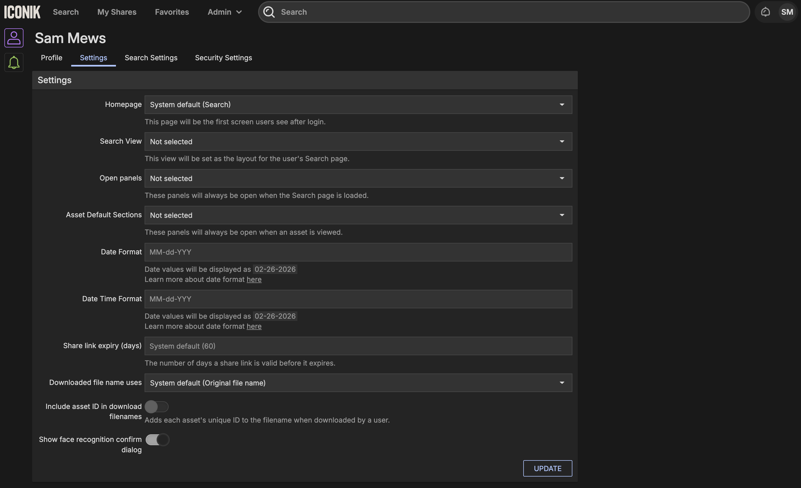Viewport: 801px width, 488px height.
Task: Open the green bell sidebar icon
Action: (x=14, y=62)
